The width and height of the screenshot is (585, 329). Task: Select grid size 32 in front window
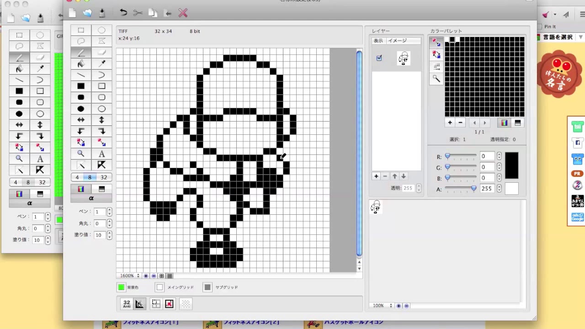tap(104, 177)
